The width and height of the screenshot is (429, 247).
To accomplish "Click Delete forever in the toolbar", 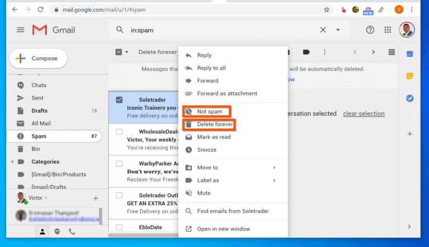I will tap(158, 52).
